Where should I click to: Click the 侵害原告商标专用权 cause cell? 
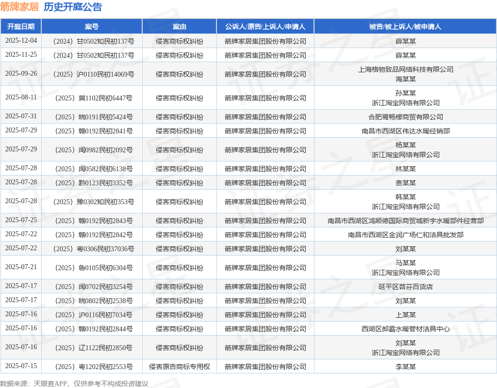[x=180, y=367]
